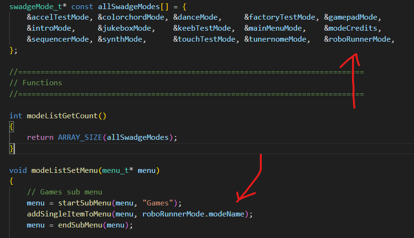Image resolution: width=414 pixels, height=238 pixels.
Task: Click roboRunnerMode.modeName argument
Action: (x=193, y=214)
